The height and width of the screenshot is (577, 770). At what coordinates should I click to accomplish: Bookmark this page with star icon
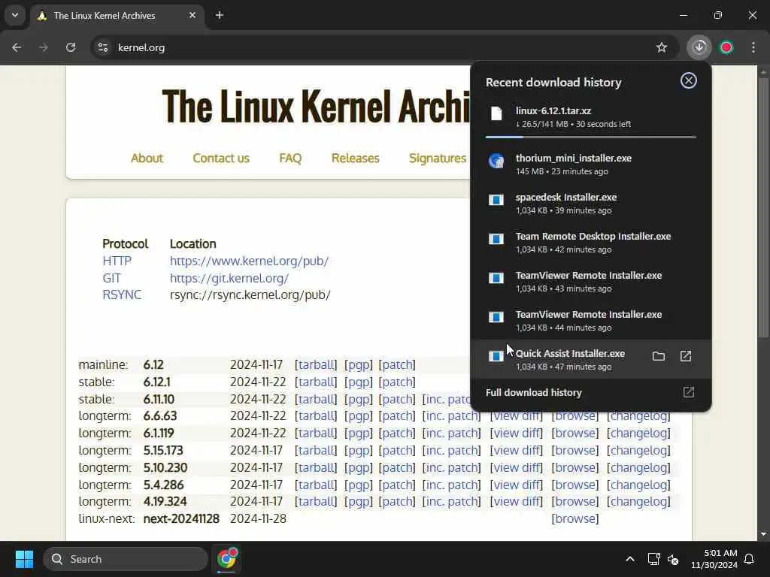[662, 47]
